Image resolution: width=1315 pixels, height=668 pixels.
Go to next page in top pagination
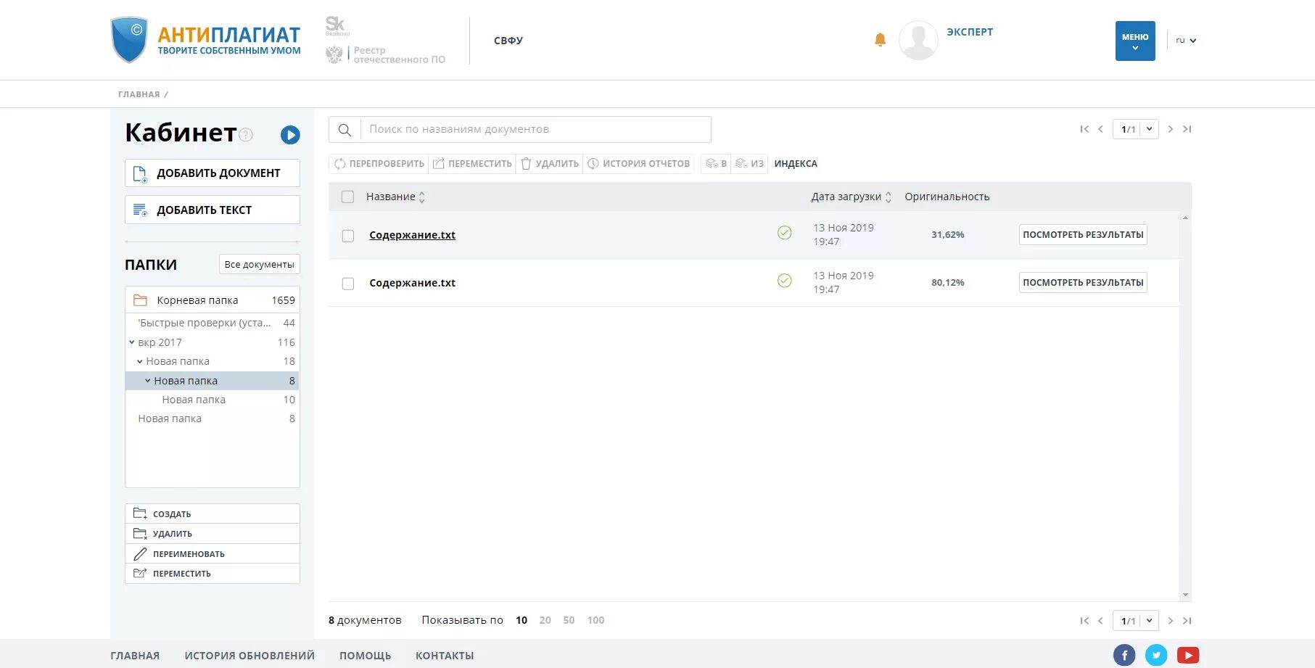pos(1170,129)
